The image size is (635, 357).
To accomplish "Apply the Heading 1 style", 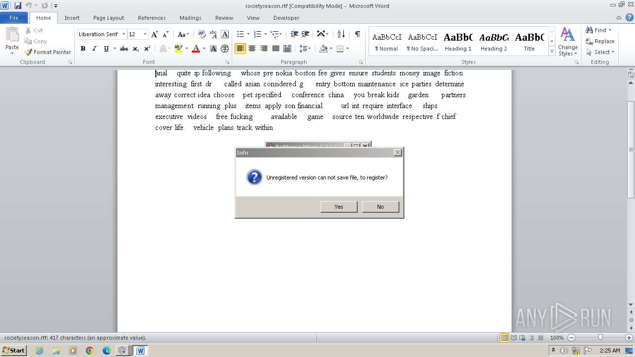I will click(458, 42).
